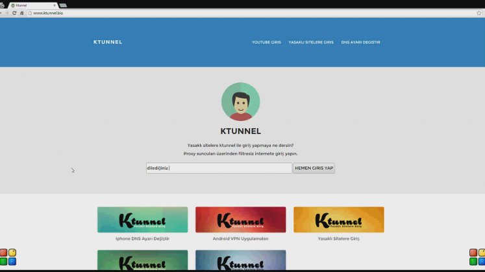
Task: Click the browser forward arrow
Action: [x=6, y=13]
